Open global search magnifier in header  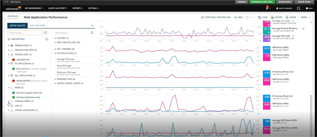click(298, 8)
